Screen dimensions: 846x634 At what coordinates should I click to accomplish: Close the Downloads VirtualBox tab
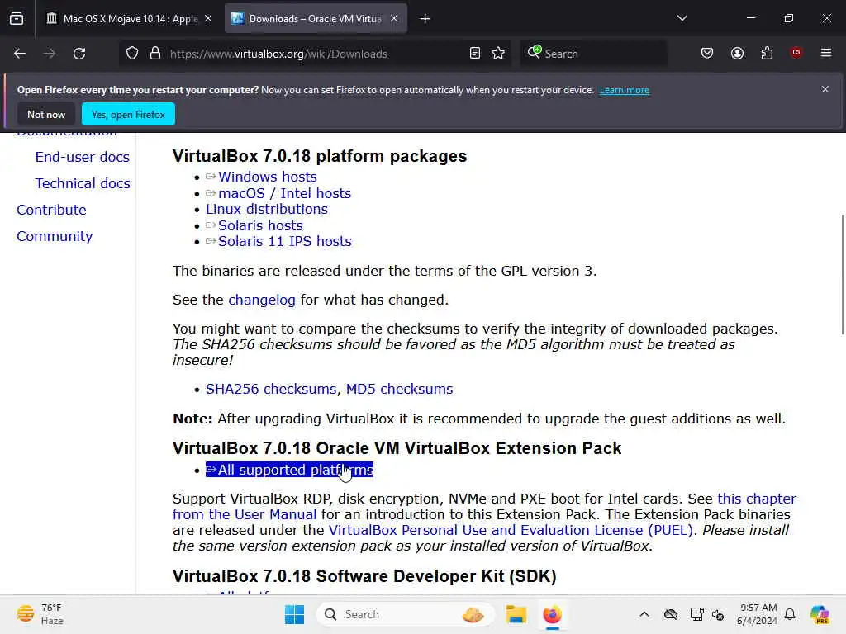(x=394, y=19)
